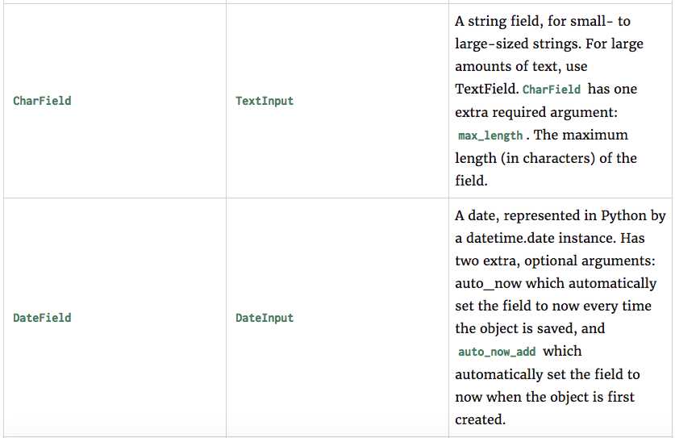Click the 'extra required argument:' line
675x438 pixels.
[x=536, y=112]
